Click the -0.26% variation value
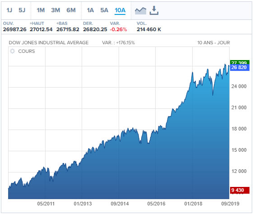 (118, 29)
